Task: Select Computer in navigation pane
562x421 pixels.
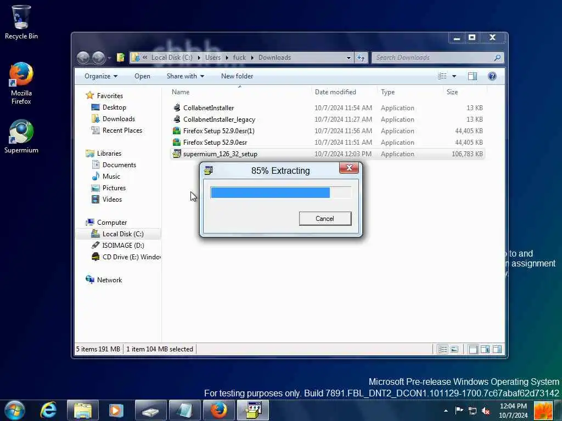Action: (x=106, y=223)
